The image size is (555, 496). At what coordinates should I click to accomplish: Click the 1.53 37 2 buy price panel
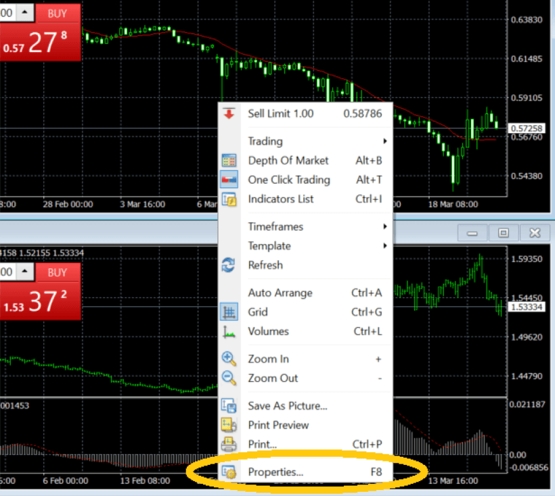click(x=40, y=301)
